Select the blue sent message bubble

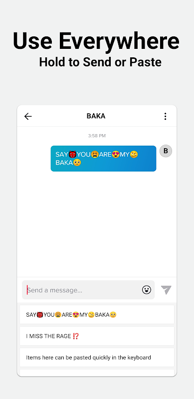click(x=103, y=159)
